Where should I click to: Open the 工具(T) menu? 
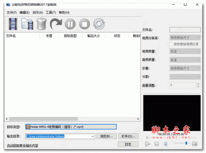(51, 13)
